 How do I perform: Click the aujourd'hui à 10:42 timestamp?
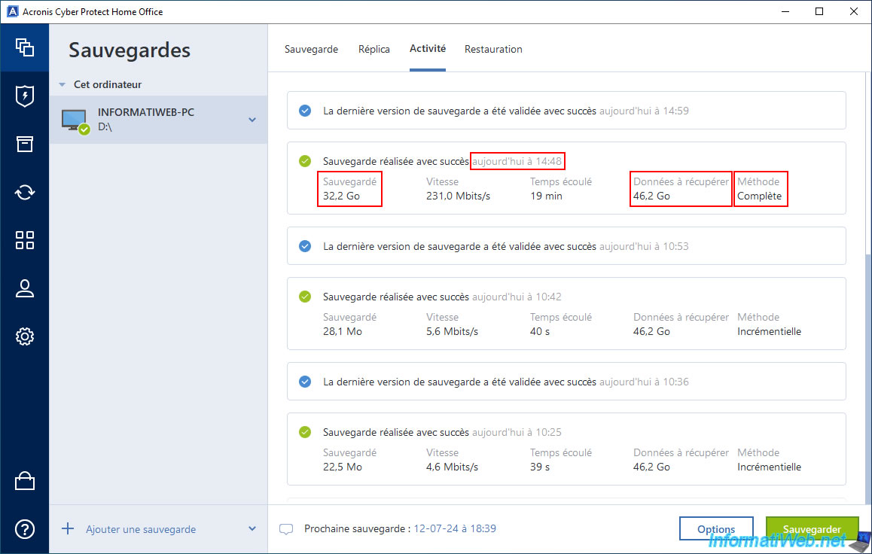[x=517, y=297]
